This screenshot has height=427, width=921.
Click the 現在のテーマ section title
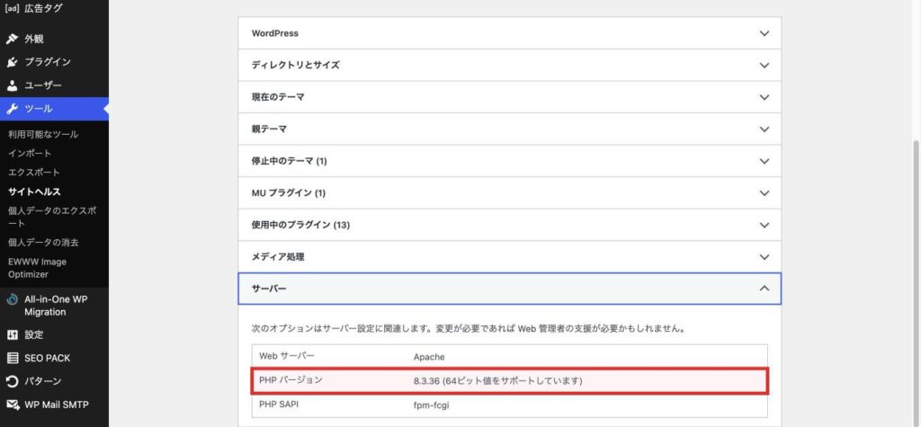point(278,97)
